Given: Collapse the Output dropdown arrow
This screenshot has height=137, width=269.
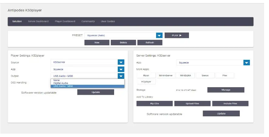Looking at the screenshot, I should [x=121, y=76].
